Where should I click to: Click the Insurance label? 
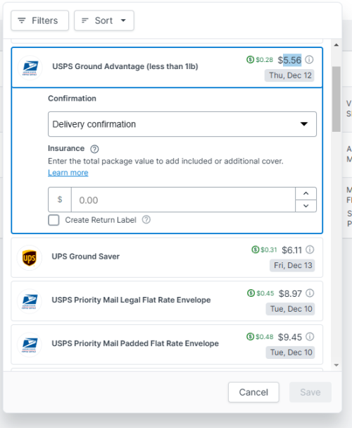(66, 148)
